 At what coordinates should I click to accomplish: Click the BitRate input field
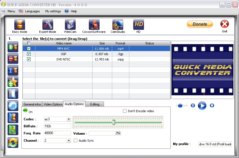click(x=57, y=126)
